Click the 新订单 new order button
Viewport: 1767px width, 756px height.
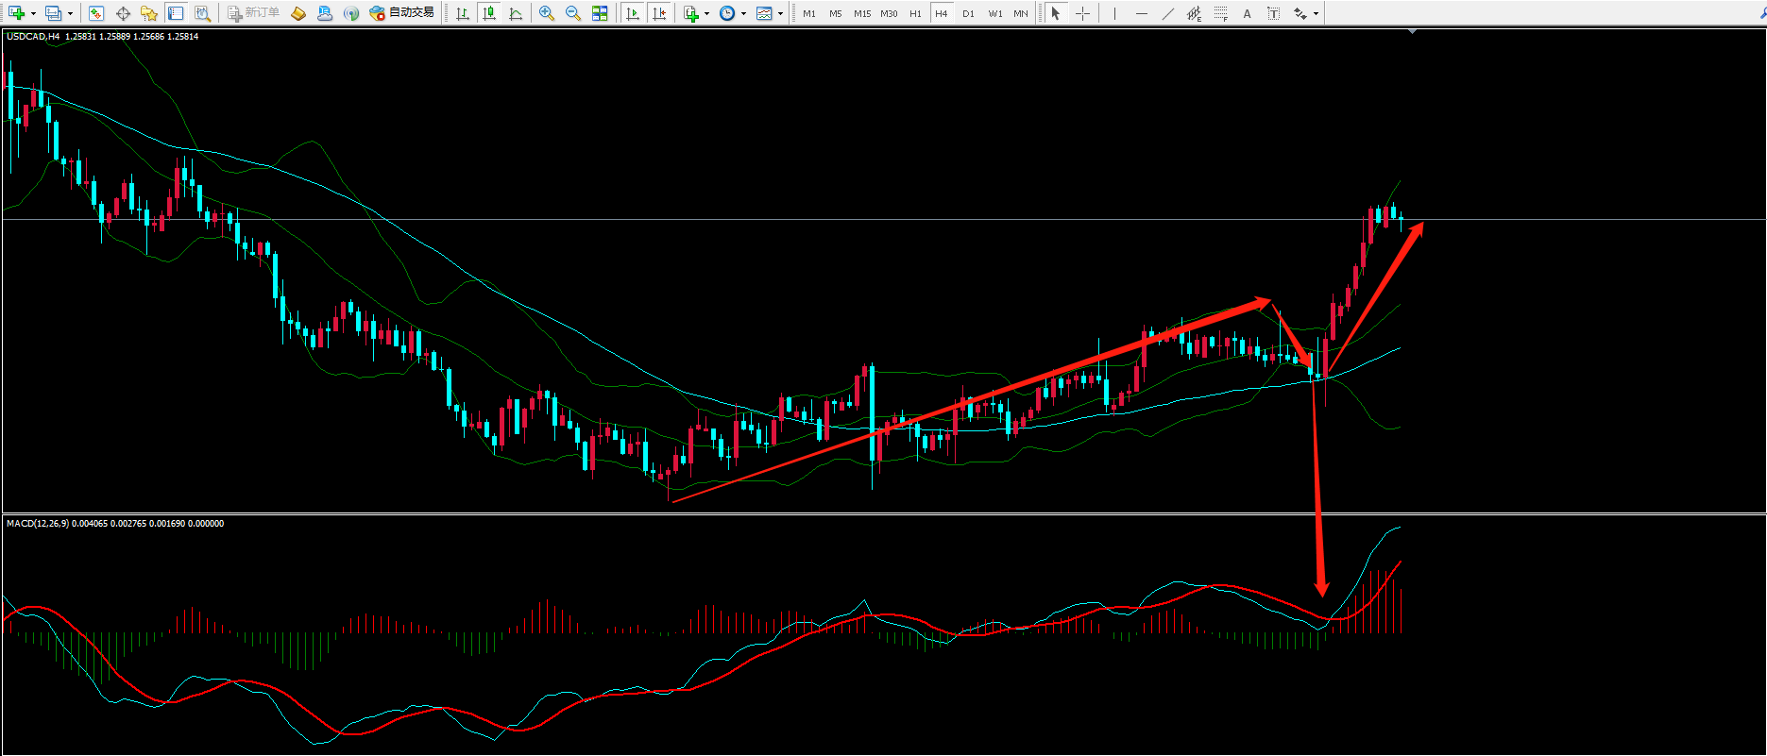[x=254, y=13]
